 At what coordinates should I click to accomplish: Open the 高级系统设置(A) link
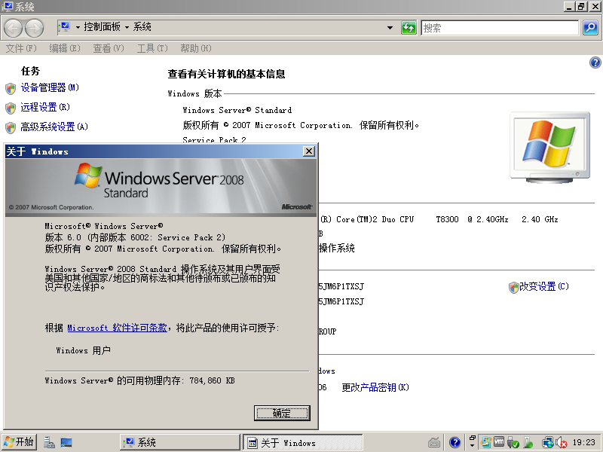click(54, 127)
